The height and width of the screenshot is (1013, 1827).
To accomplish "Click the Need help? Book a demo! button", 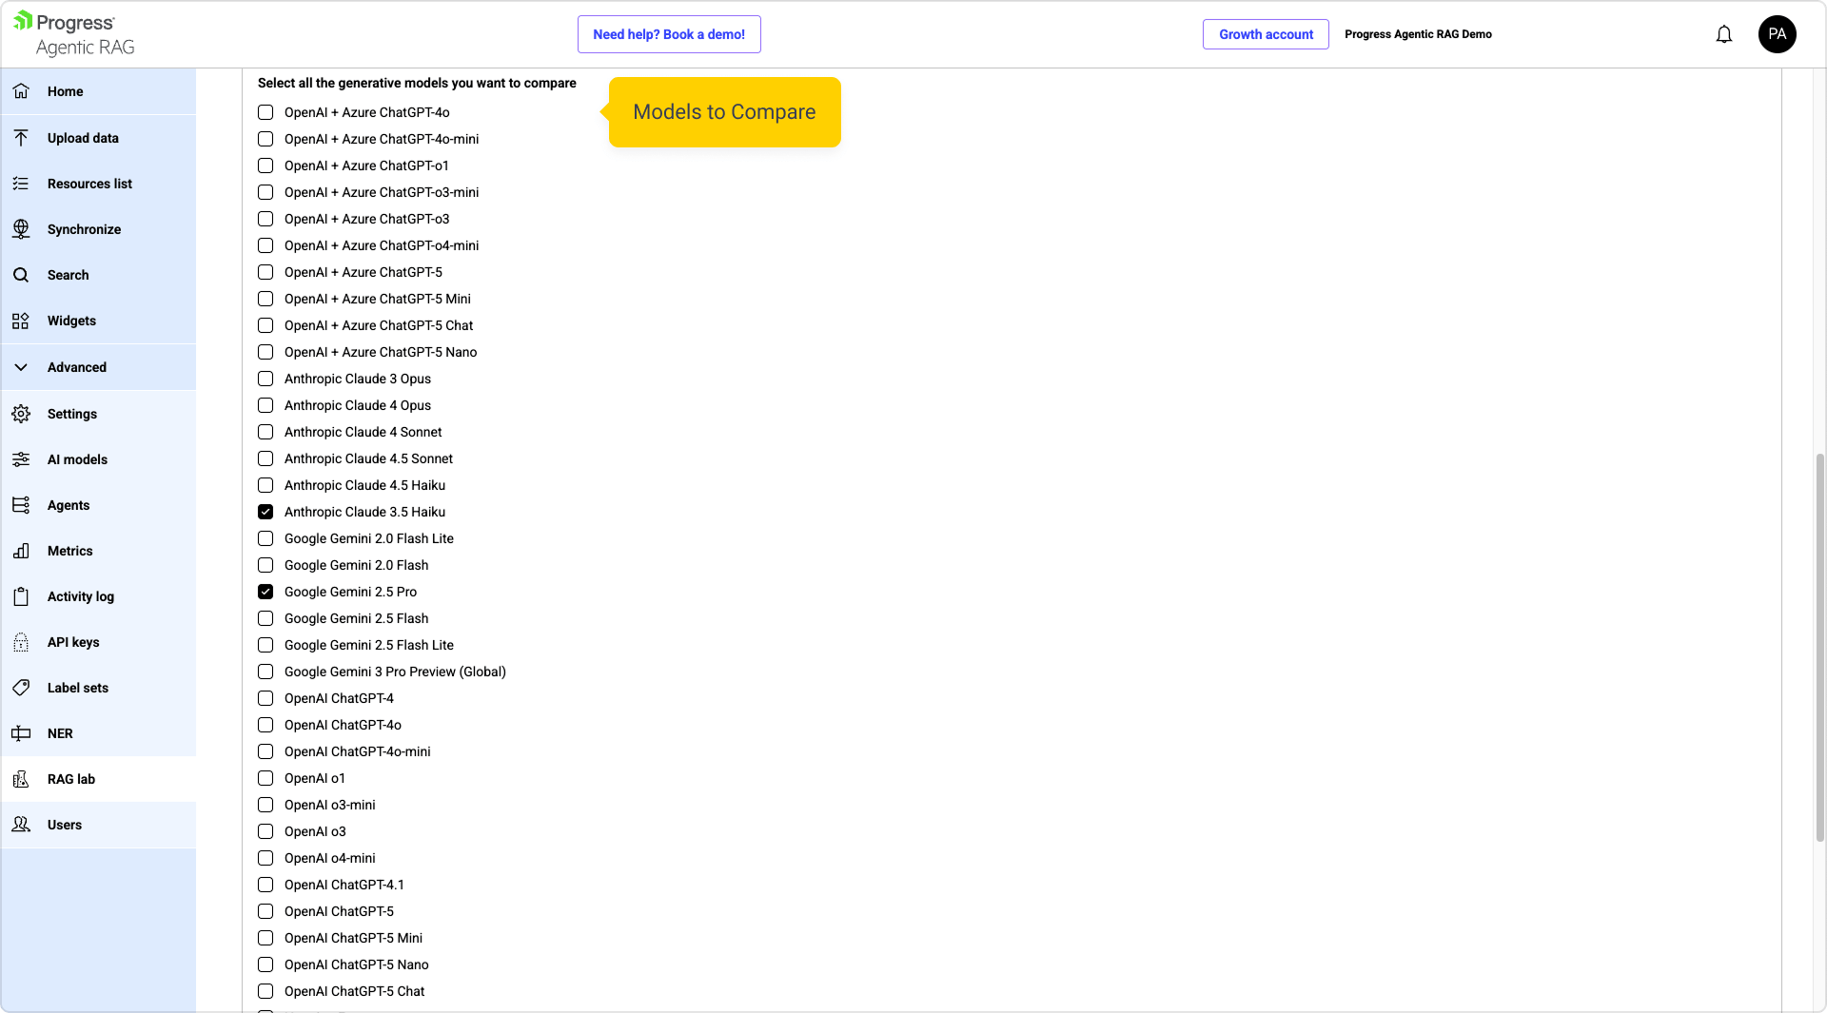I will (669, 34).
